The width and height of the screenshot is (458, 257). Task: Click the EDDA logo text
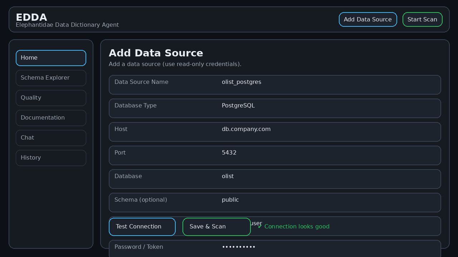pos(31,17)
